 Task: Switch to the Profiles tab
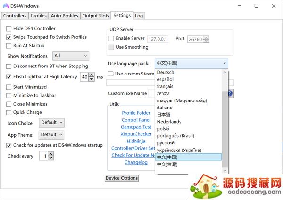pyautogui.click(x=39, y=16)
